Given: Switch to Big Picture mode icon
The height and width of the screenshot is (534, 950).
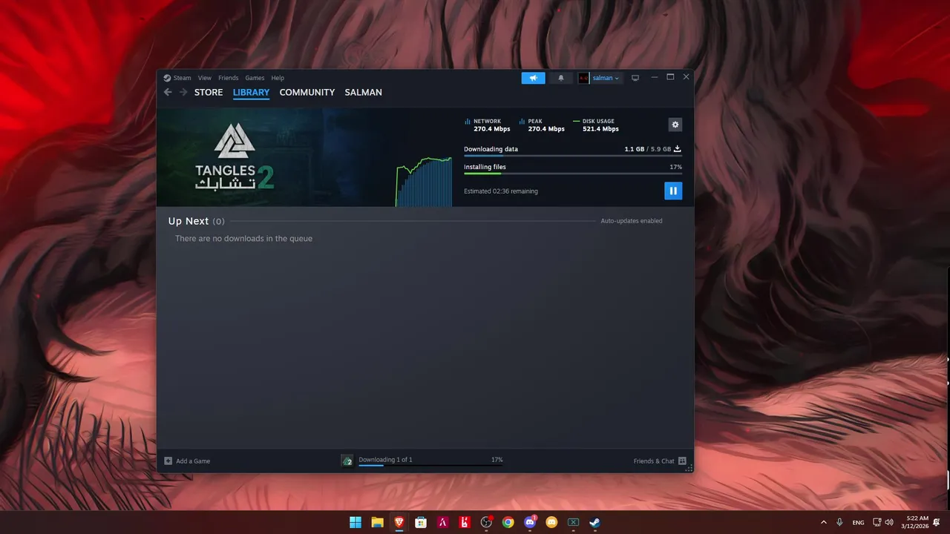Looking at the screenshot, I should click(635, 78).
